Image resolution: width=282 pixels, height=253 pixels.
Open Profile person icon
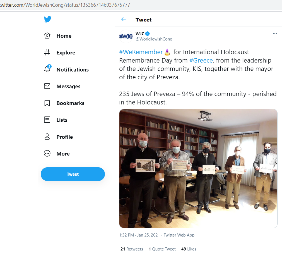[47, 137]
